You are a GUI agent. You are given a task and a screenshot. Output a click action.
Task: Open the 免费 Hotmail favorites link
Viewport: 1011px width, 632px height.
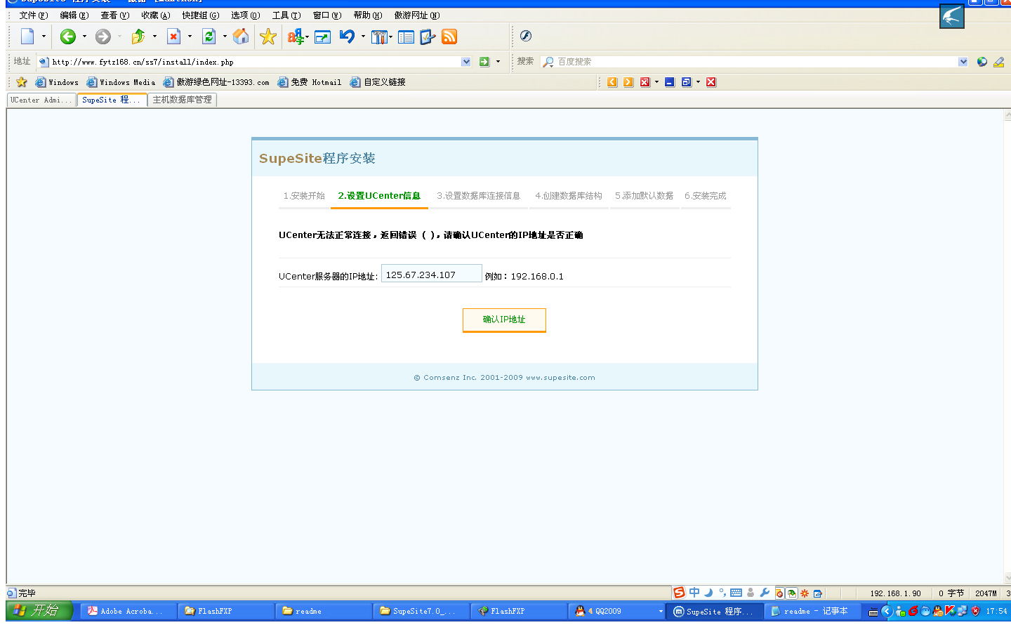[310, 82]
